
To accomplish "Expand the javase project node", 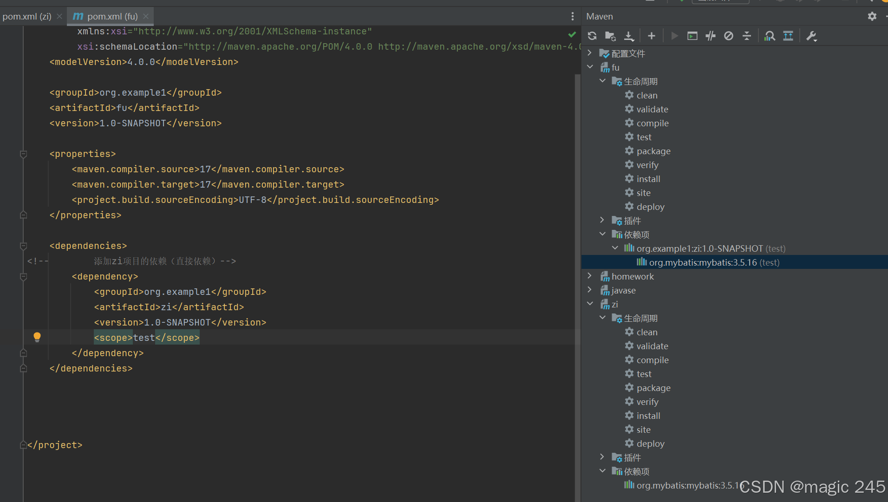I will click(590, 290).
